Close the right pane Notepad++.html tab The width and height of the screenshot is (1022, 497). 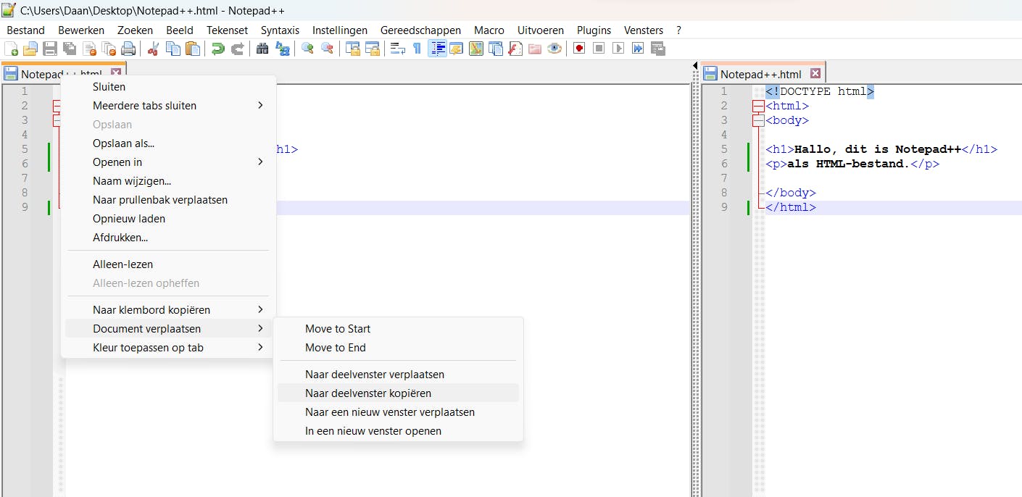815,74
